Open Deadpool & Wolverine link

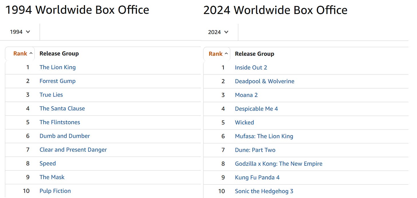(x=265, y=81)
